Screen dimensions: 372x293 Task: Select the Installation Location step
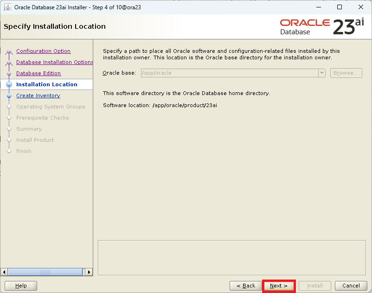tap(47, 84)
